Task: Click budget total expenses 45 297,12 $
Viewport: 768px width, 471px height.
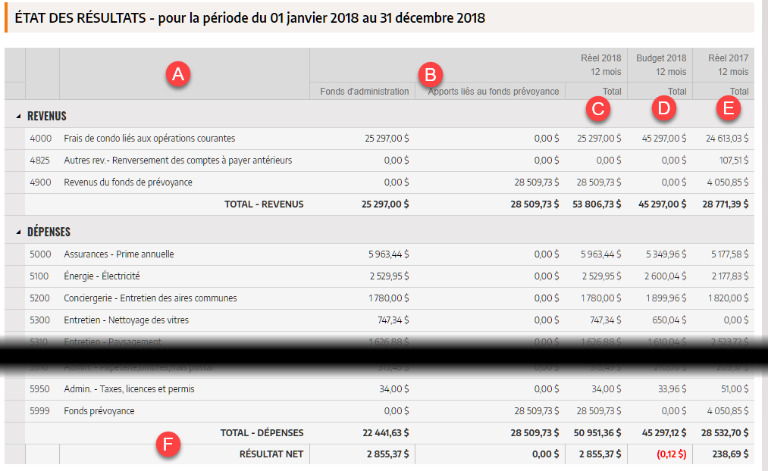Action: point(664,433)
